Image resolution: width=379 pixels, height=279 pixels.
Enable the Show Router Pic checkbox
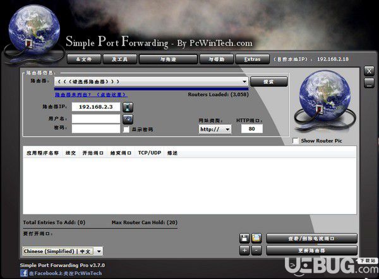click(296, 141)
